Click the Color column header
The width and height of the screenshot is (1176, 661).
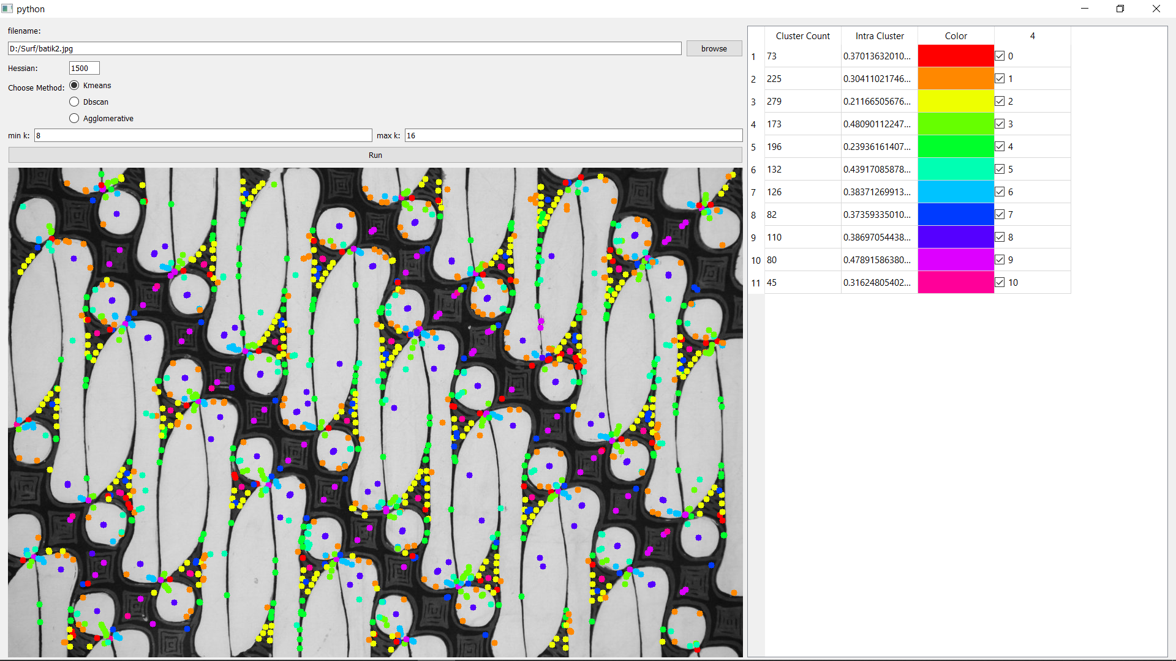(956, 36)
